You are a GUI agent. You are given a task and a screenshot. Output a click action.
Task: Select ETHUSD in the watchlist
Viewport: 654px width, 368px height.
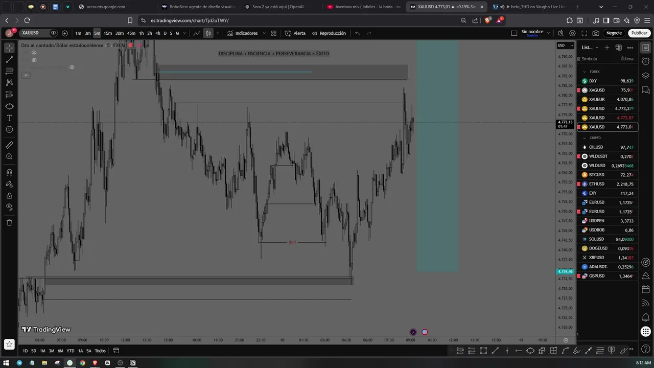[x=608, y=184]
